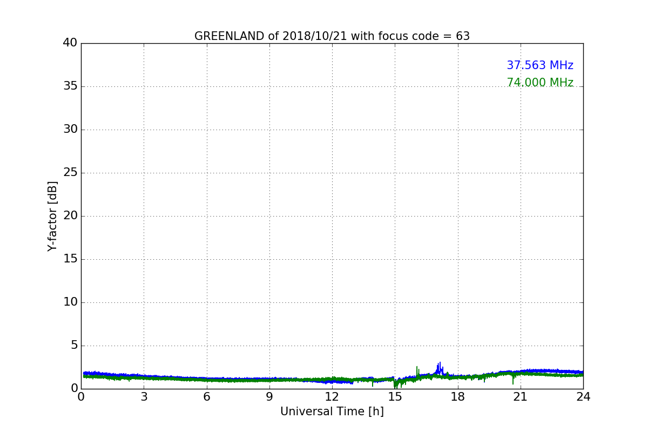Click the Y-factor [dB] axis label
The image size is (648, 432).
coord(52,216)
